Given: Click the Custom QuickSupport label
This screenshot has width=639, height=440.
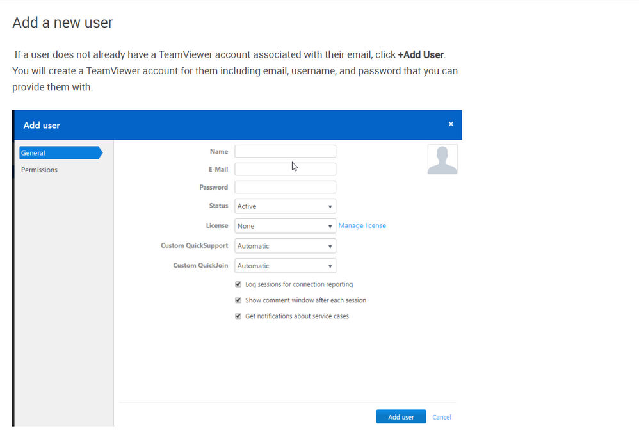Looking at the screenshot, I should (x=195, y=245).
